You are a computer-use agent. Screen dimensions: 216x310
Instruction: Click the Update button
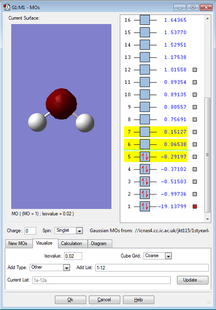[193, 280]
